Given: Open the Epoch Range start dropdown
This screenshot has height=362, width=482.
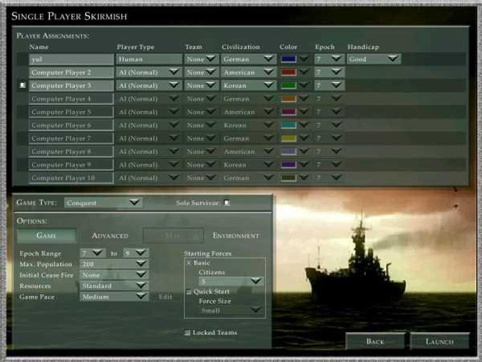Looking at the screenshot, I should tap(93, 253).
